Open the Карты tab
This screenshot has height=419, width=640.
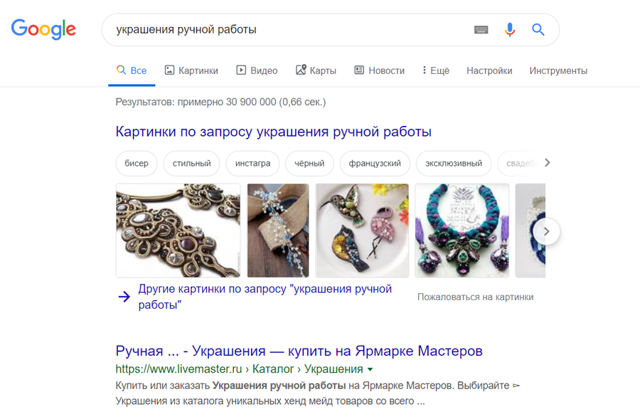click(x=316, y=70)
